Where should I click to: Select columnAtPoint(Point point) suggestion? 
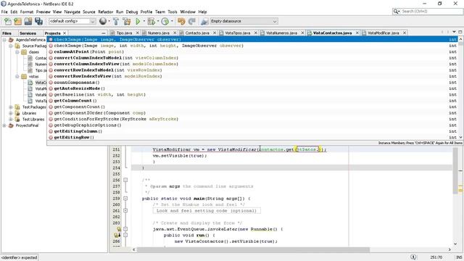pyautogui.click(x=253, y=51)
